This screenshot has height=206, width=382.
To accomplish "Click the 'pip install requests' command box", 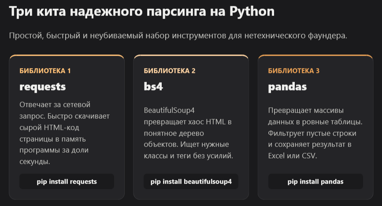I will click(67, 181).
